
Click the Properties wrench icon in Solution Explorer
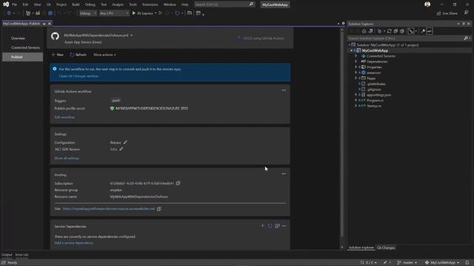[423, 31]
